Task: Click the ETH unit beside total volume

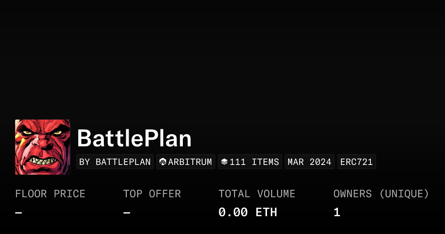Action: pyautogui.click(x=266, y=212)
